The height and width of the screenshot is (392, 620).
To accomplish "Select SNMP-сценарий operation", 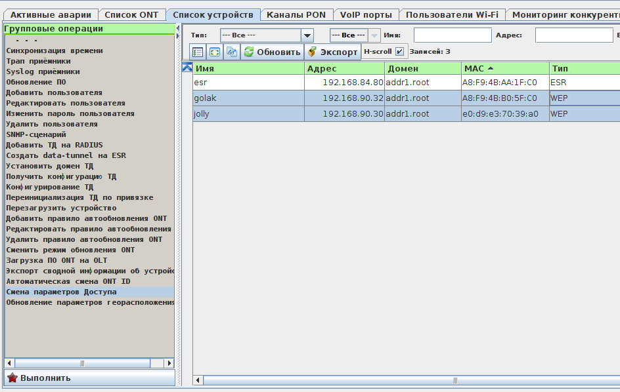I will point(90,134).
